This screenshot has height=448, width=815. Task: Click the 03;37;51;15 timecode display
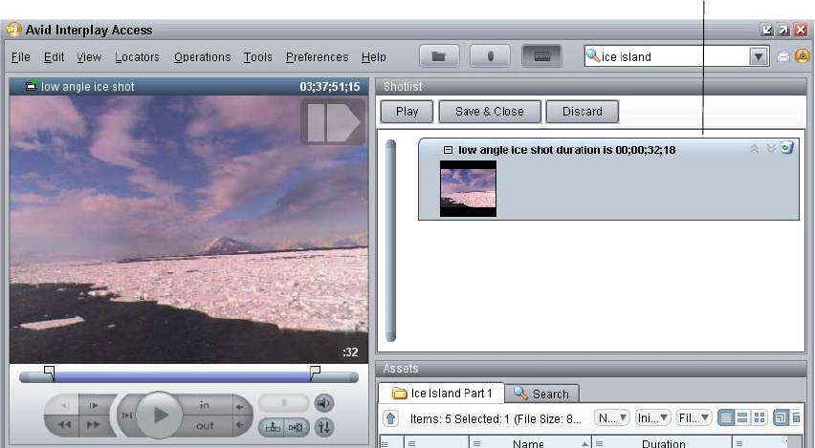pos(329,87)
